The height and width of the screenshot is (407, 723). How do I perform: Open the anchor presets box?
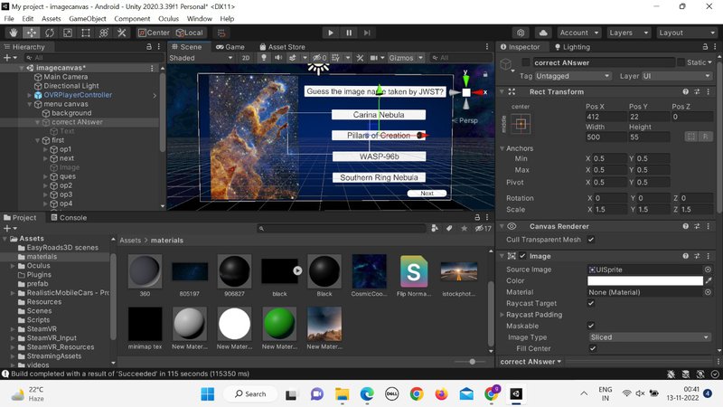pos(521,124)
